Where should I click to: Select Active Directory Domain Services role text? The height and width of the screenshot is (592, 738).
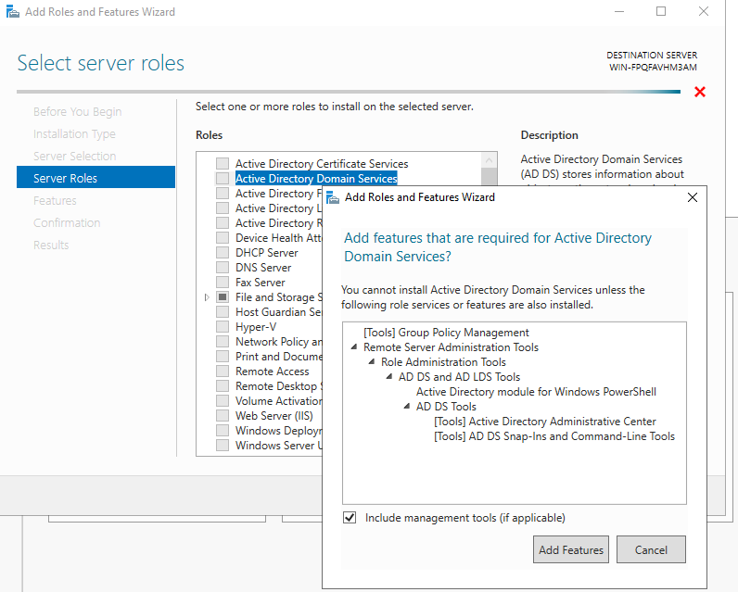316,179
